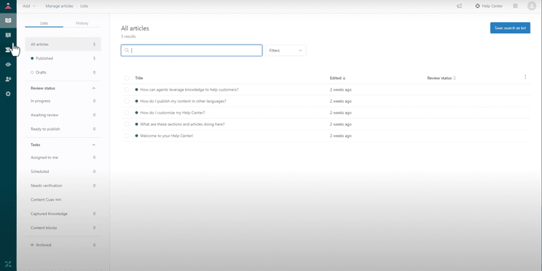
Task: Open User permissions icon in sidebar
Action: click(8, 79)
